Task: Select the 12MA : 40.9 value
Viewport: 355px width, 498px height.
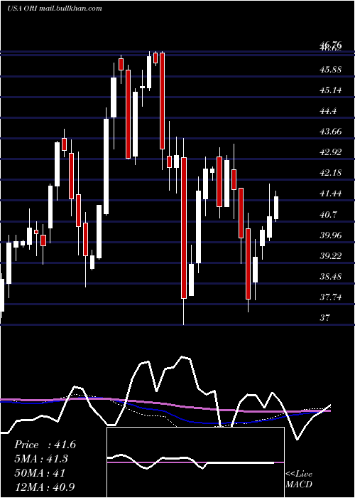Action: coord(45,487)
